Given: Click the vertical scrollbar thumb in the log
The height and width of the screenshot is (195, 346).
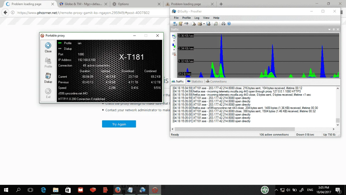Looking at the screenshot, I should pos(338,120).
